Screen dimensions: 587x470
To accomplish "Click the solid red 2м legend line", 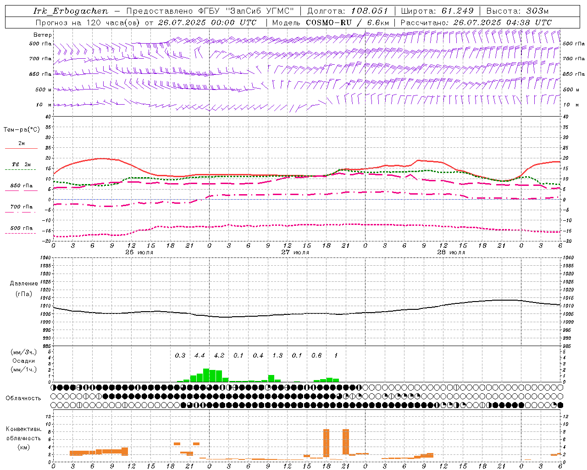I will pos(22,148).
